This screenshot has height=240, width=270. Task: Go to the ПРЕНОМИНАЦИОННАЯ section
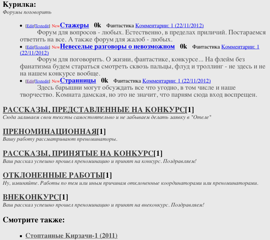[x=50, y=131]
